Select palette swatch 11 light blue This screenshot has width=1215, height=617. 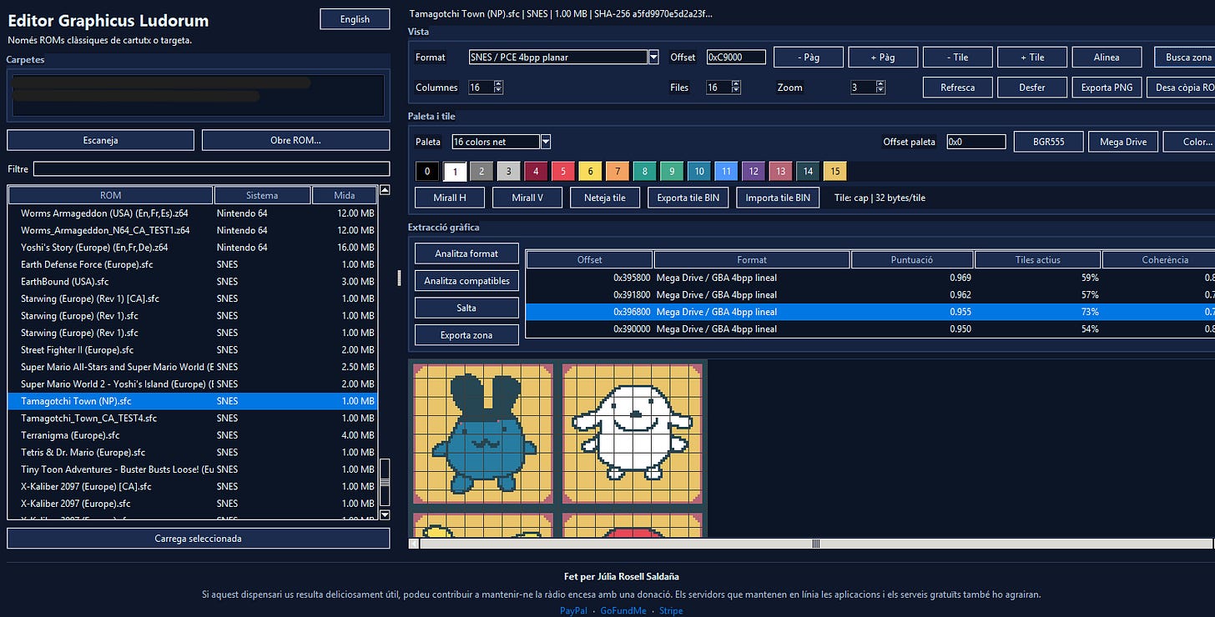726,171
